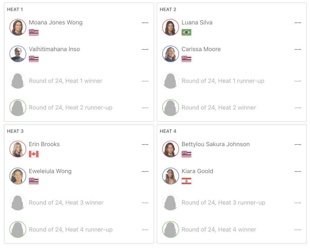Select the Carissa Moore name link
The height and width of the screenshot is (248, 310).
point(201,49)
